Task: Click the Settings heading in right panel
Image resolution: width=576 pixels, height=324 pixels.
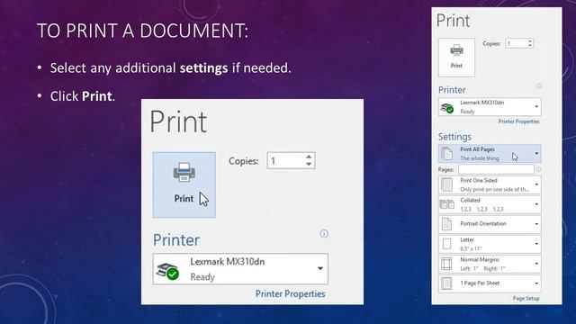Action: (x=454, y=137)
